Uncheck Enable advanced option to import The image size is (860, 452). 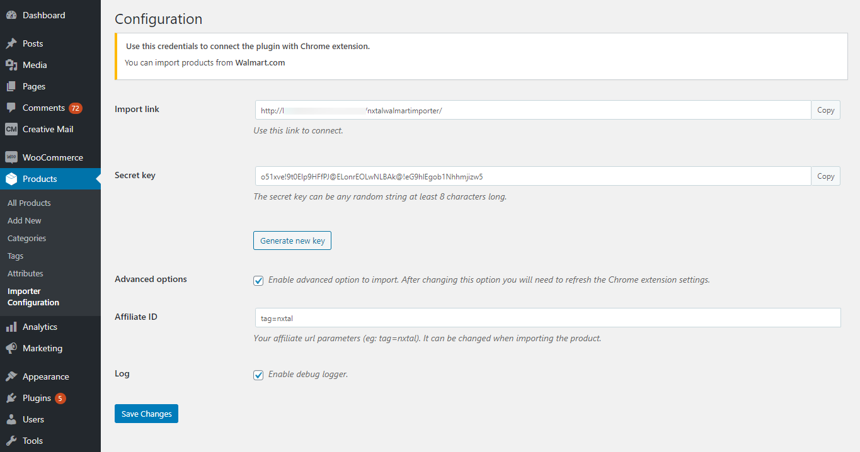258,280
